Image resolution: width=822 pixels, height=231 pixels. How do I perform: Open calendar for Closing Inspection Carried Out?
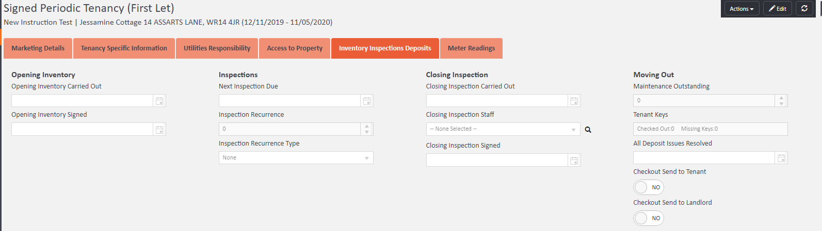coord(574,101)
